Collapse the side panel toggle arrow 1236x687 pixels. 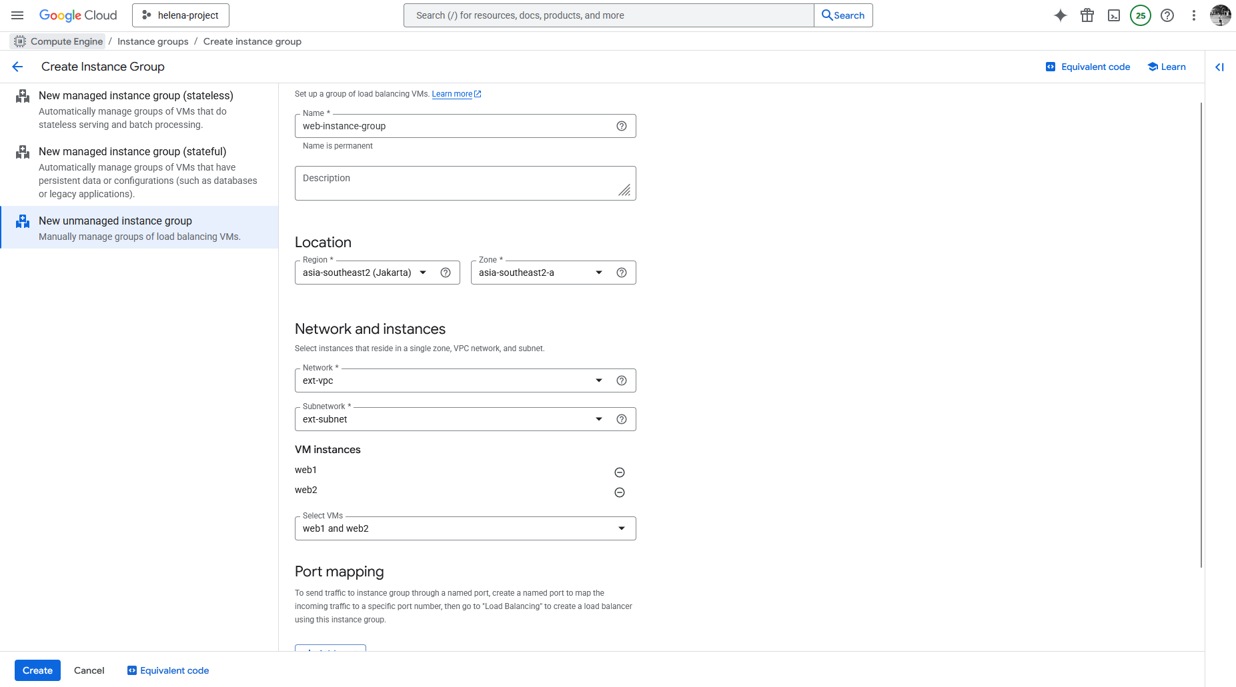[1219, 67]
